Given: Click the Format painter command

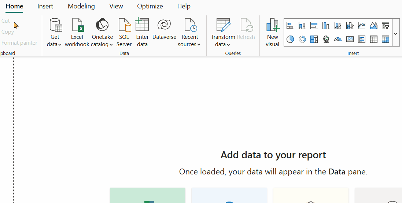Looking at the screenshot, I should pos(19,43).
